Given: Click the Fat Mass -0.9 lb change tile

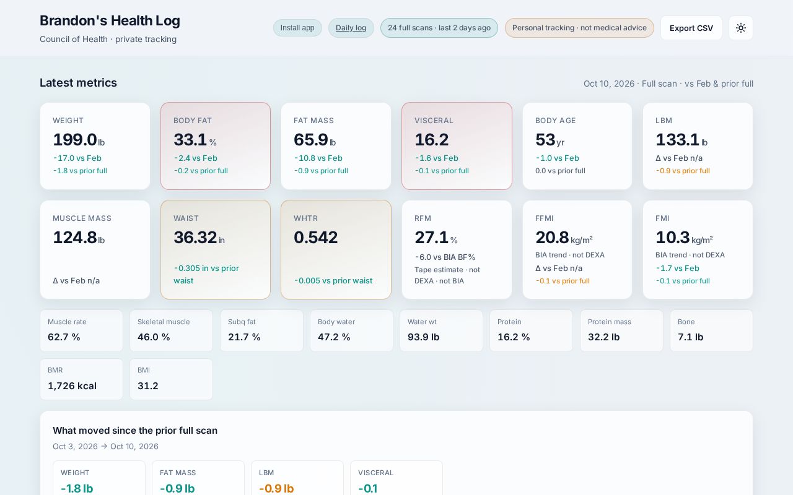Looking at the screenshot, I should [x=198, y=478].
